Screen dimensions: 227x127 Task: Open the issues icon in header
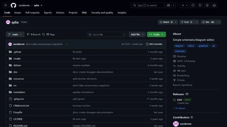click(193, 5)
